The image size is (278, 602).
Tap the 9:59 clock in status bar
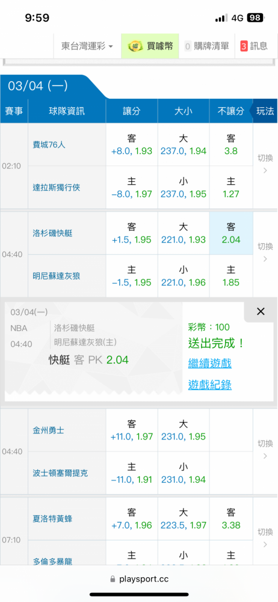tap(37, 17)
